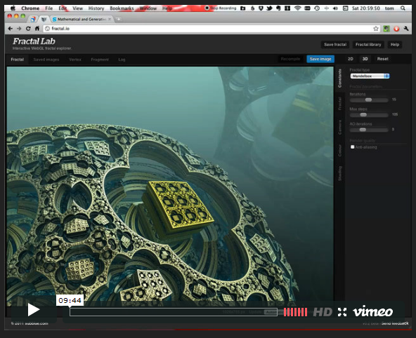This screenshot has height=338, width=416.
Task: Open the Bookmarks menu in Chrome
Action: pos(122,8)
